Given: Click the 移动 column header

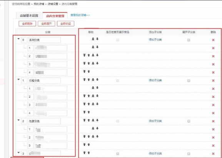Looking at the screenshot, I should point(91,32).
